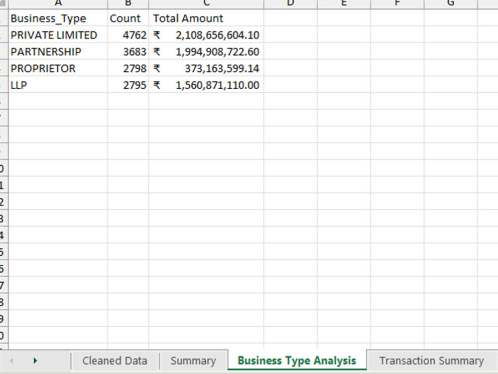Select the amount cell 2,108,656,604.10

pyautogui.click(x=206, y=35)
